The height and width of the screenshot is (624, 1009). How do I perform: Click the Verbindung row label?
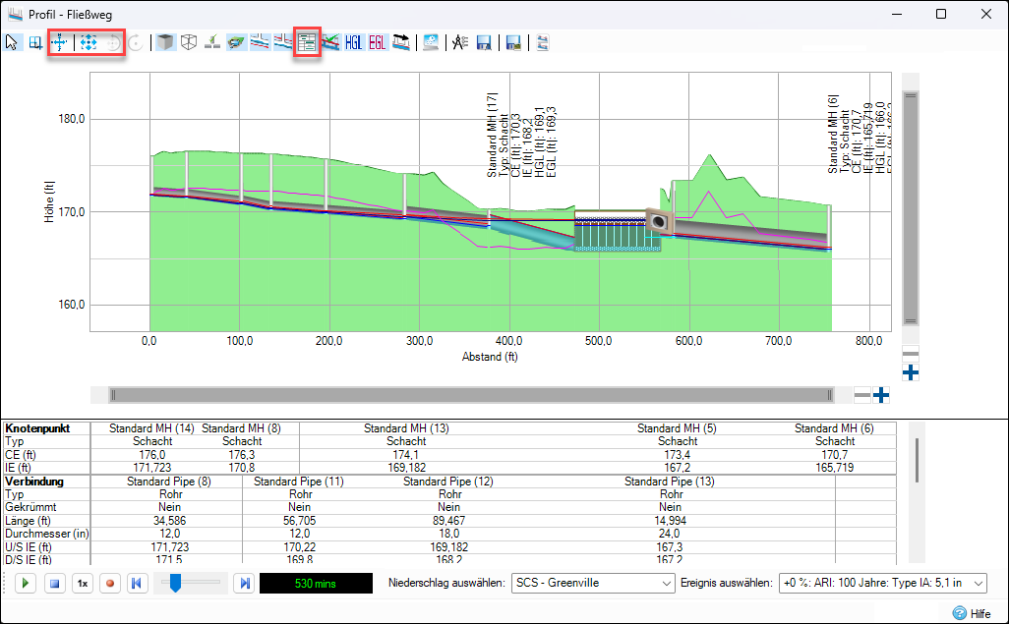point(34,482)
